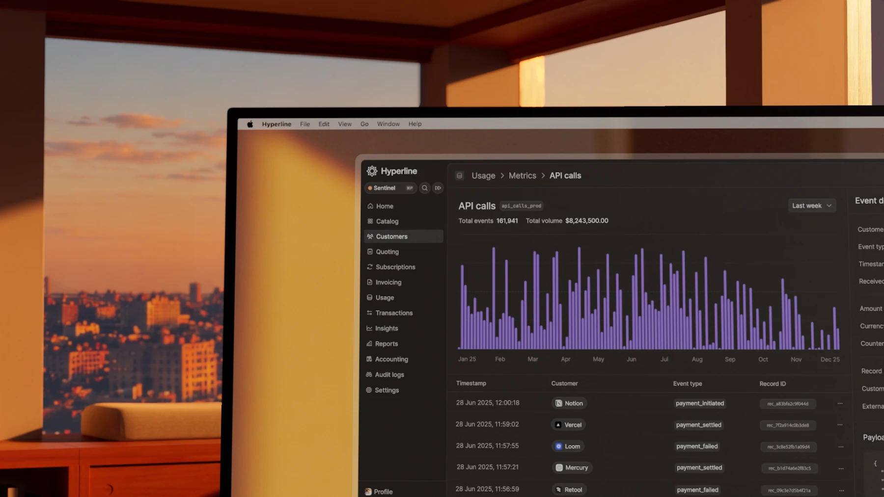Open the more options menu for the Mercury row
The width and height of the screenshot is (884, 497).
pyautogui.click(x=841, y=468)
